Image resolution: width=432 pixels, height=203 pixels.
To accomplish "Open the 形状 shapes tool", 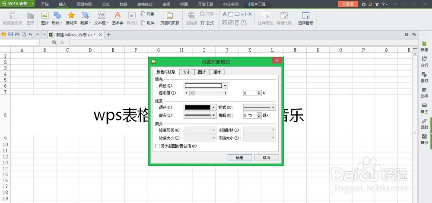I will pyautogui.click(x=57, y=18).
